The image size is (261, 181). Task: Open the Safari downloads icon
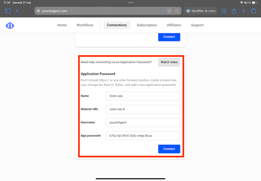click(x=224, y=11)
